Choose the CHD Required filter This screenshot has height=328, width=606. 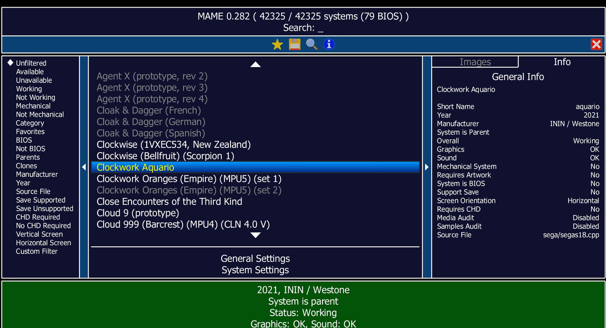[x=38, y=217]
